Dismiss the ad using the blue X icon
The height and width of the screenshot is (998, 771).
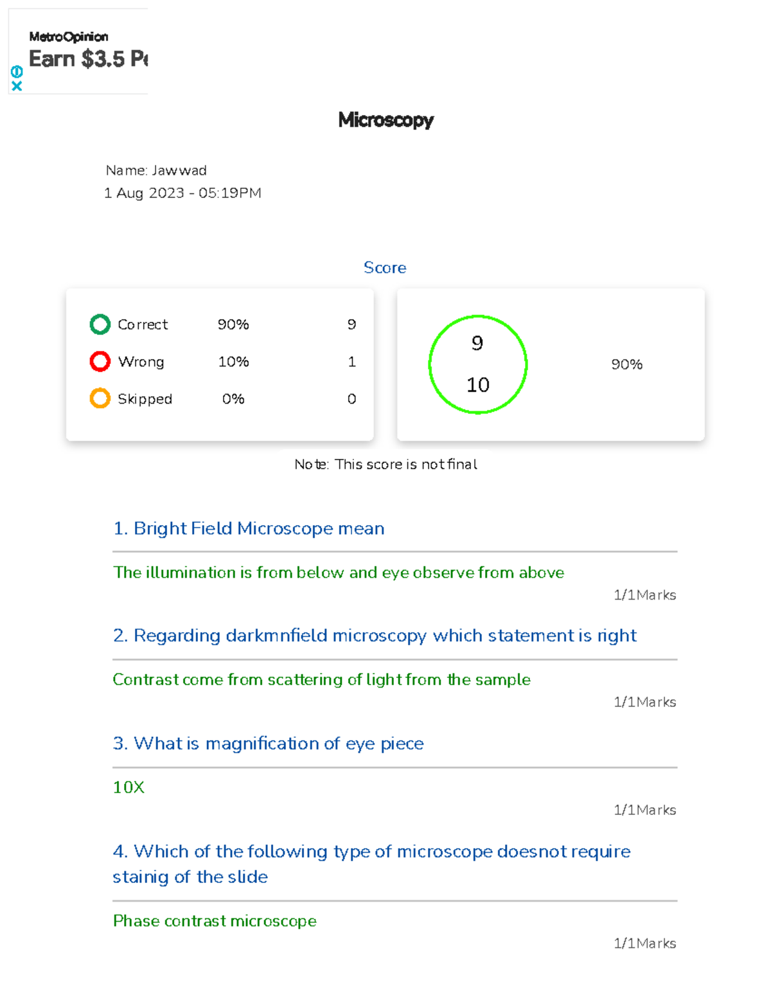(x=17, y=84)
